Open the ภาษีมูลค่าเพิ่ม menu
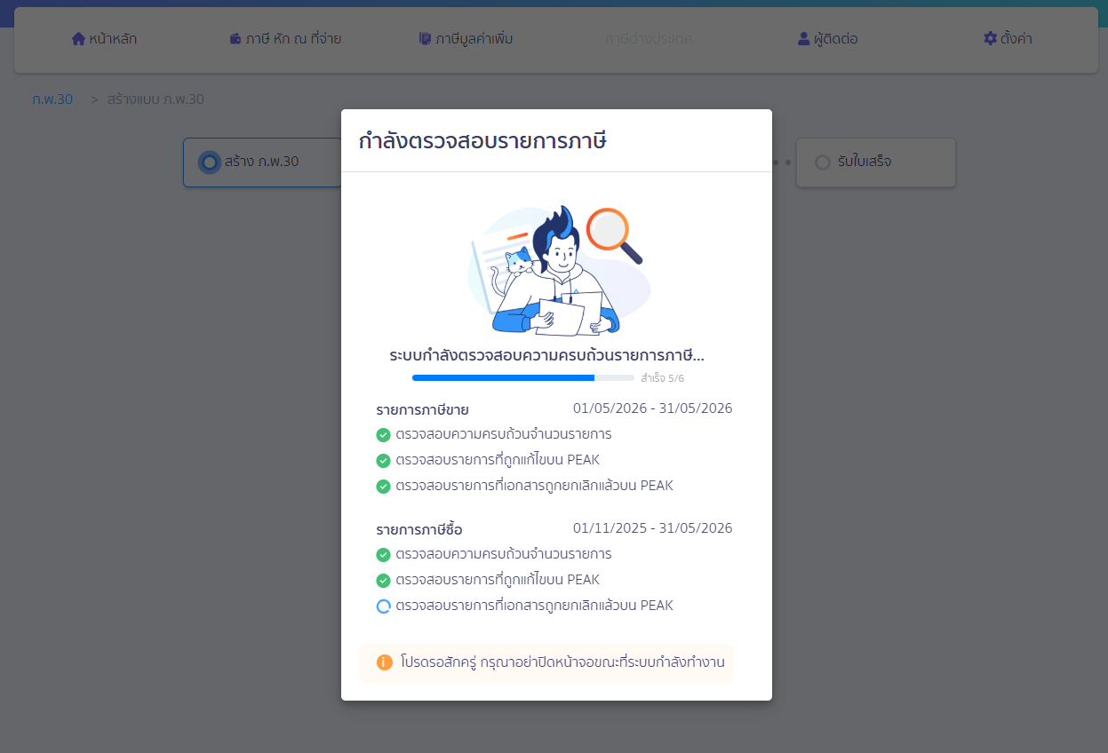 pyautogui.click(x=466, y=39)
